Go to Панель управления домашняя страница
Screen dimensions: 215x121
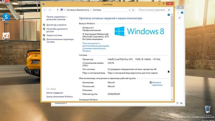[x=57, y=18]
